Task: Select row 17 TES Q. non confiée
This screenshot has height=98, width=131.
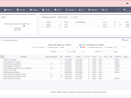Action: [x=66, y=70]
